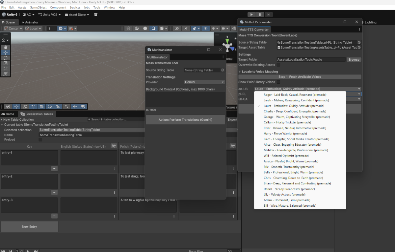The width and height of the screenshot is (395, 252).
Task: Switch to the Animator tab
Action: click(30, 22)
